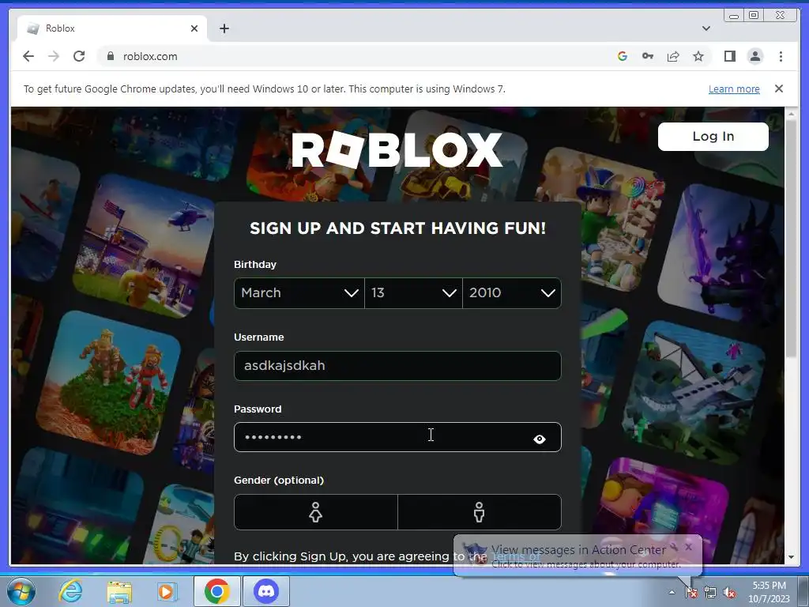Open Chrome's side panel icon
Screen dimensions: 809x607
coord(729,56)
